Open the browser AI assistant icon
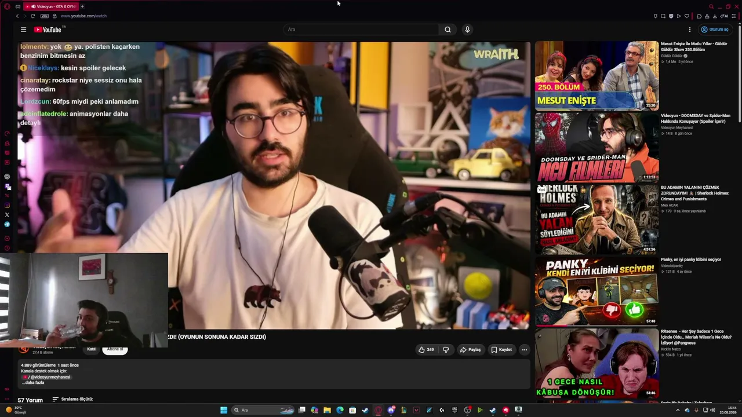Viewport: 742px width, 417px height. 725,16
